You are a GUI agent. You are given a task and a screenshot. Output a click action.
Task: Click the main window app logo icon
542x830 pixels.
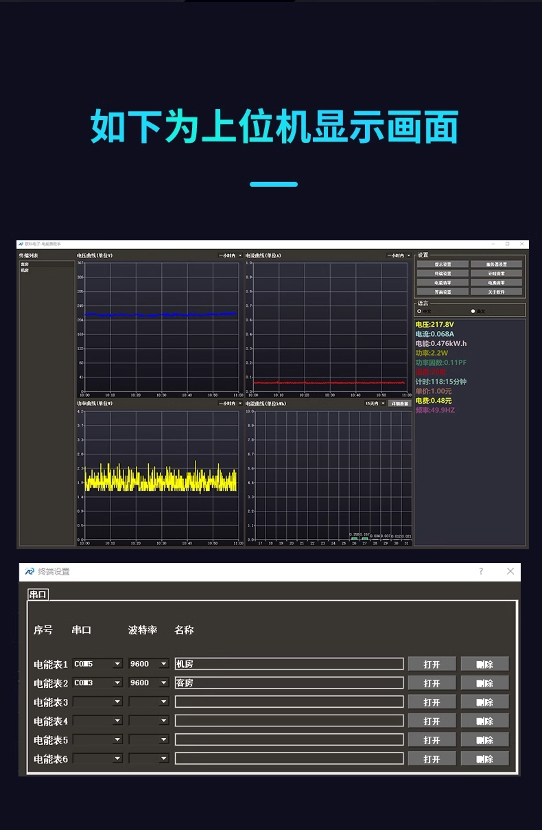pos(21,244)
